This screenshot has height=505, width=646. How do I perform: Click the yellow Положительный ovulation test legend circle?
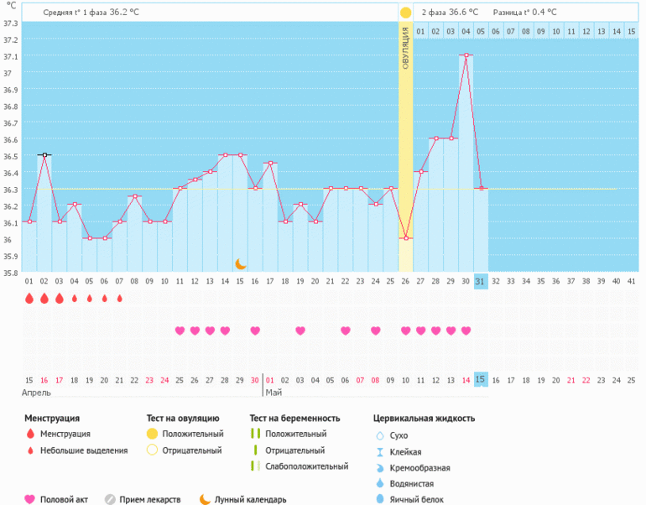click(152, 434)
